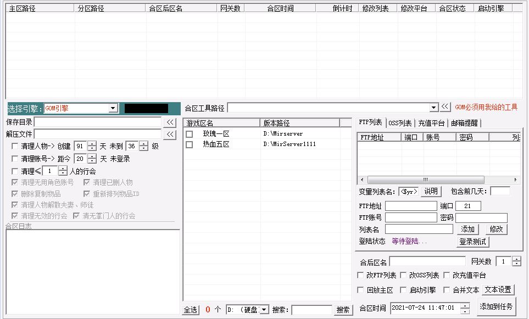Image resolution: width=529 pixels, height=319 pixels.
Task: Click the 版本路径 column header
Action: (299, 123)
